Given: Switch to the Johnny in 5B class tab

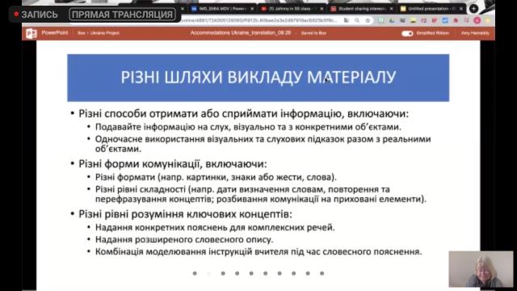Looking at the screenshot, I should click(292, 9).
